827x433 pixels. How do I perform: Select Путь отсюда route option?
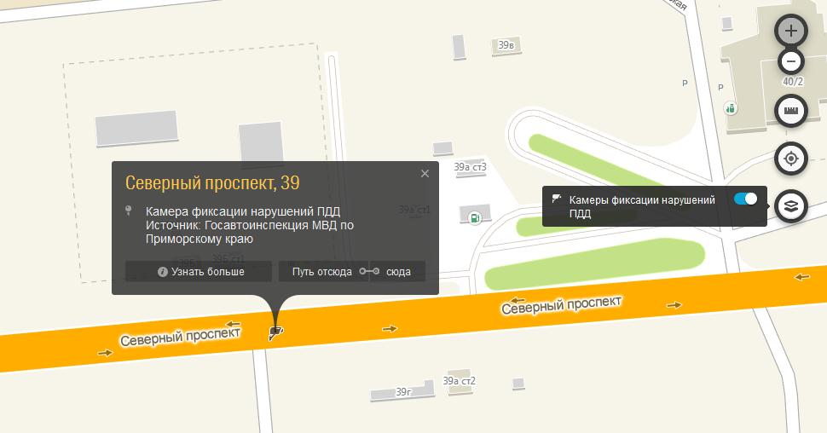(323, 272)
